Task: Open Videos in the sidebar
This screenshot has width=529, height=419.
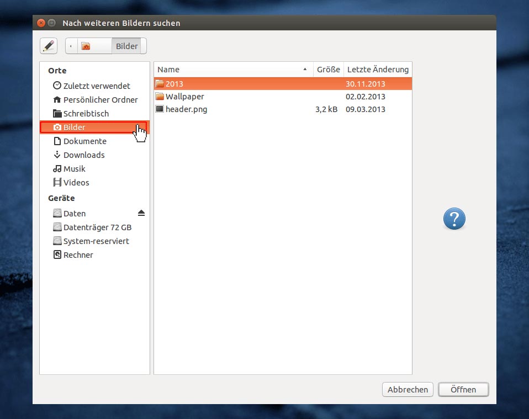Action: click(94, 183)
